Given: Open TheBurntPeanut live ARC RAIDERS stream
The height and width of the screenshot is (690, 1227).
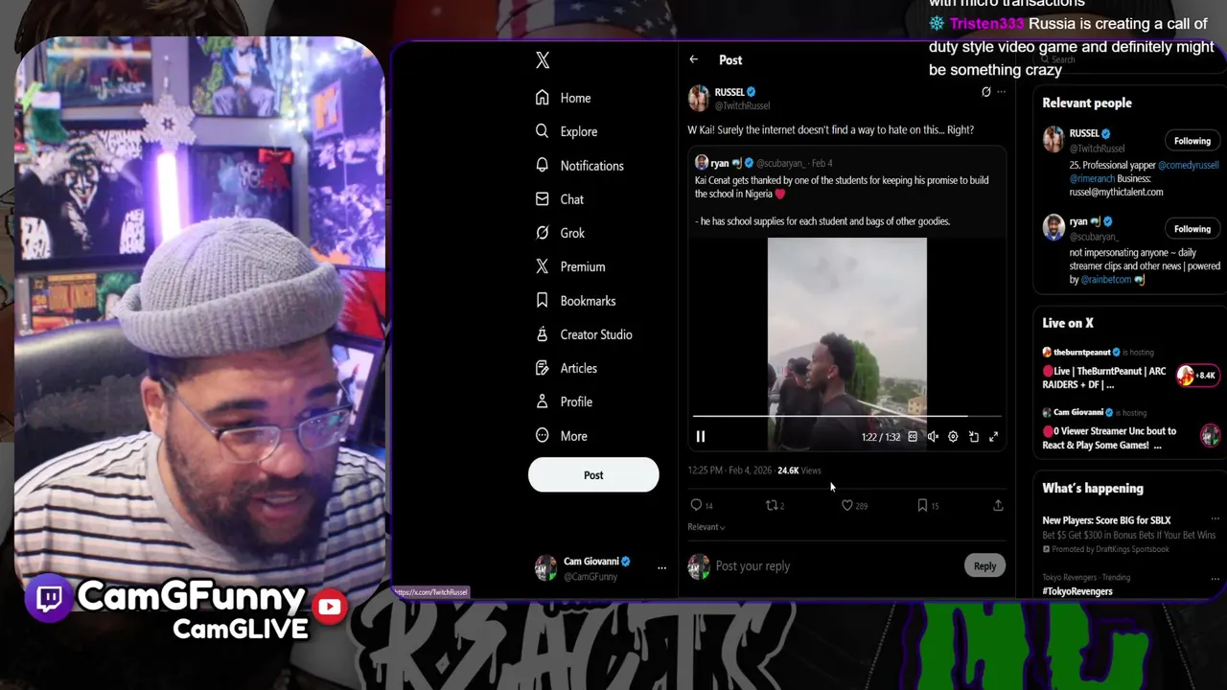Looking at the screenshot, I should 1104,378.
